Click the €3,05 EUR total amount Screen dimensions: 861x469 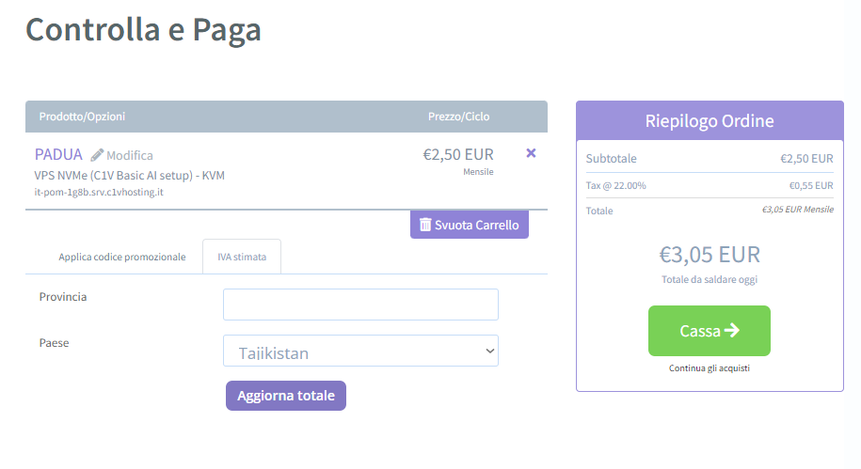[710, 255]
